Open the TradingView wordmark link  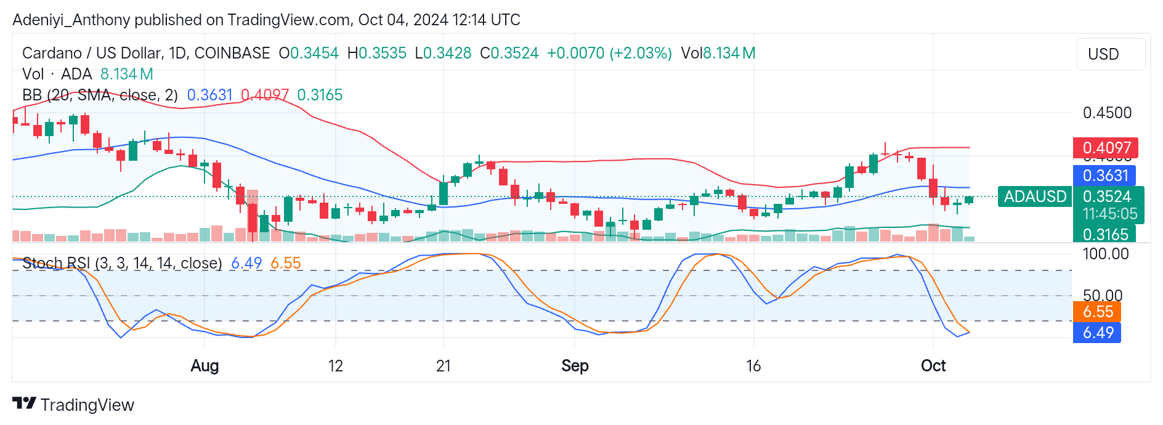[87, 405]
